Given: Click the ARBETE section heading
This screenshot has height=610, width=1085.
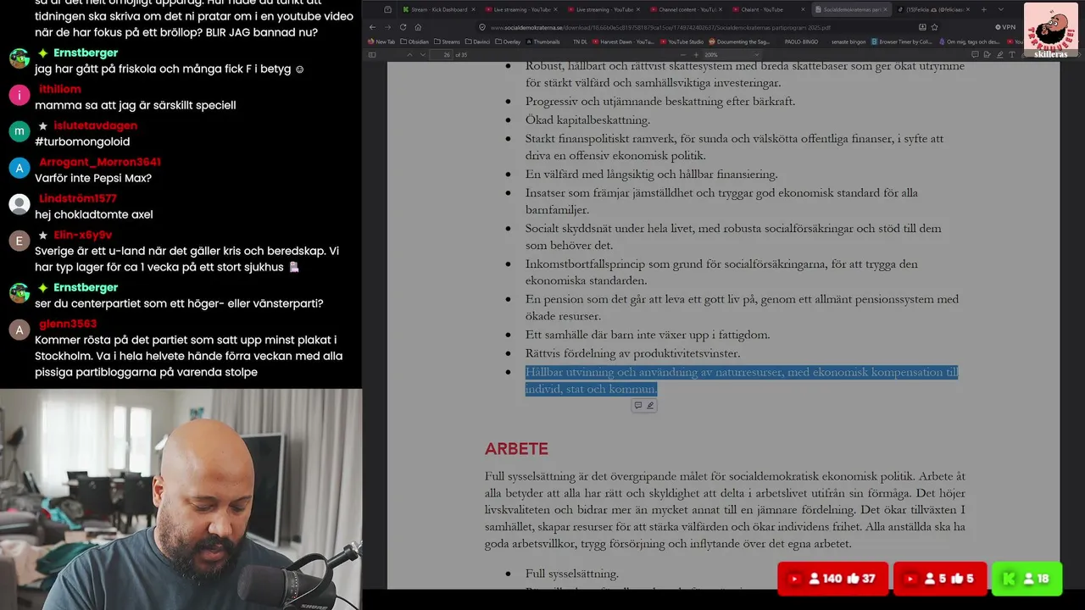Looking at the screenshot, I should (x=516, y=449).
